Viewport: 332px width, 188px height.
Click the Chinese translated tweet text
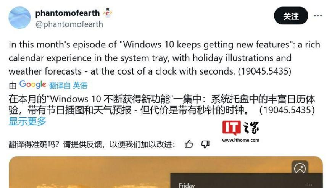(x=162, y=104)
